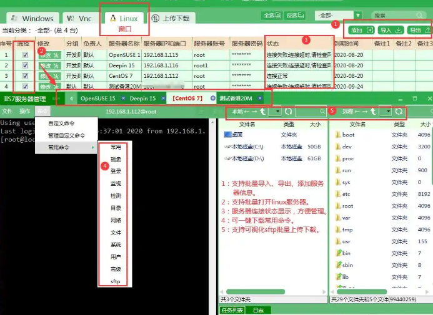Select the etc folder icon
The height and width of the screenshot is (315, 433).
pyautogui.click(x=338, y=194)
